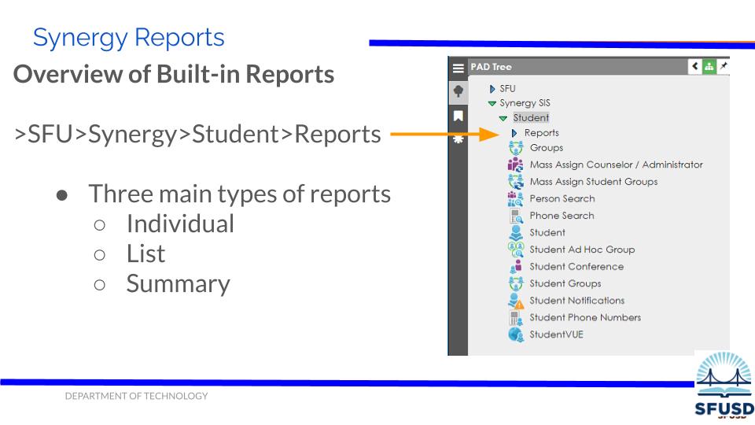Click the Student Notifications warning icon
Image resolution: width=755 pixels, height=425 pixels.
click(516, 301)
